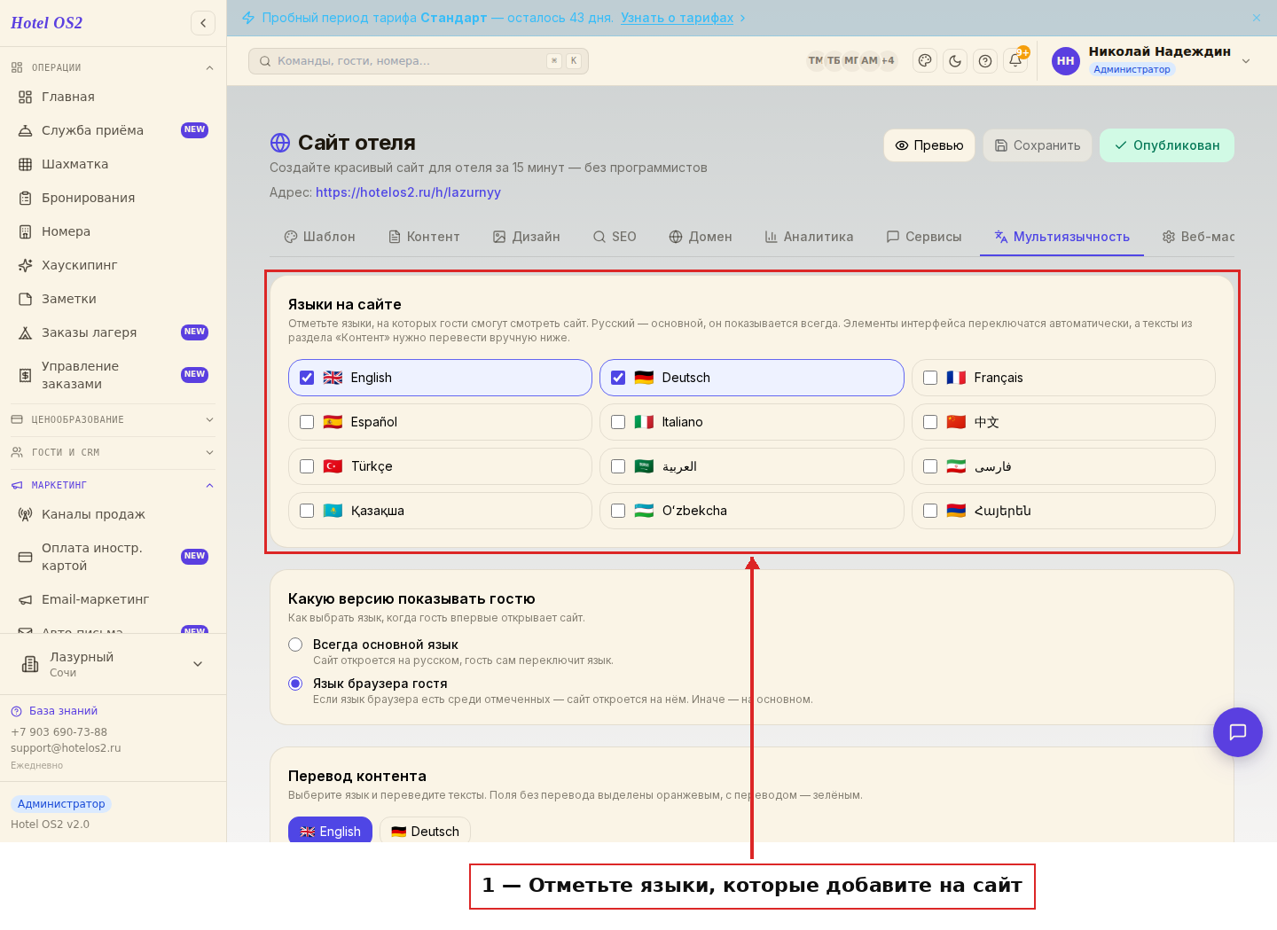
Task: Click the Превью button
Action: pyautogui.click(x=929, y=145)
